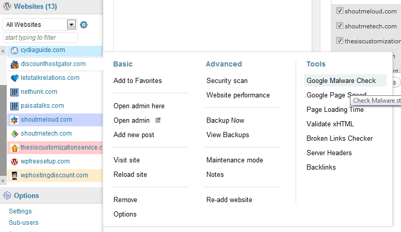The width and height of the screenshot is (401, 232).
Task: Select paisatalks.com website
Action: coord(42,106)
